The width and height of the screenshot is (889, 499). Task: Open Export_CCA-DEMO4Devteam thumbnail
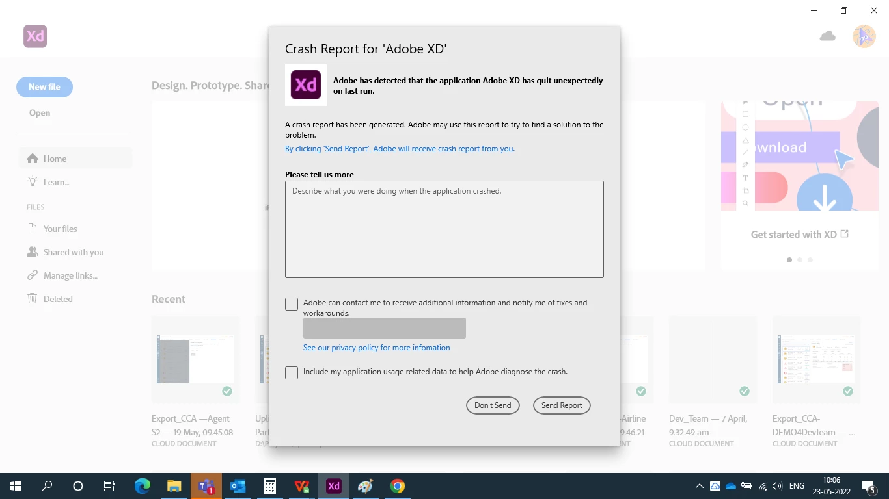816,359
